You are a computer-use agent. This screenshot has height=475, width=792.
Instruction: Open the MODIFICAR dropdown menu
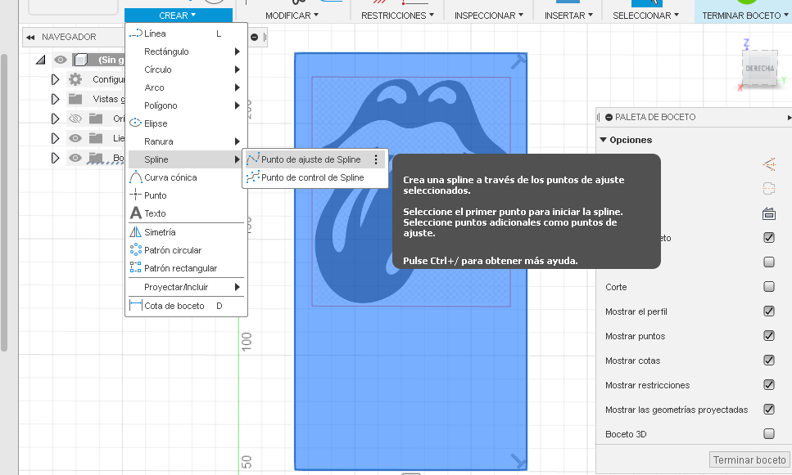pos(291,14)
